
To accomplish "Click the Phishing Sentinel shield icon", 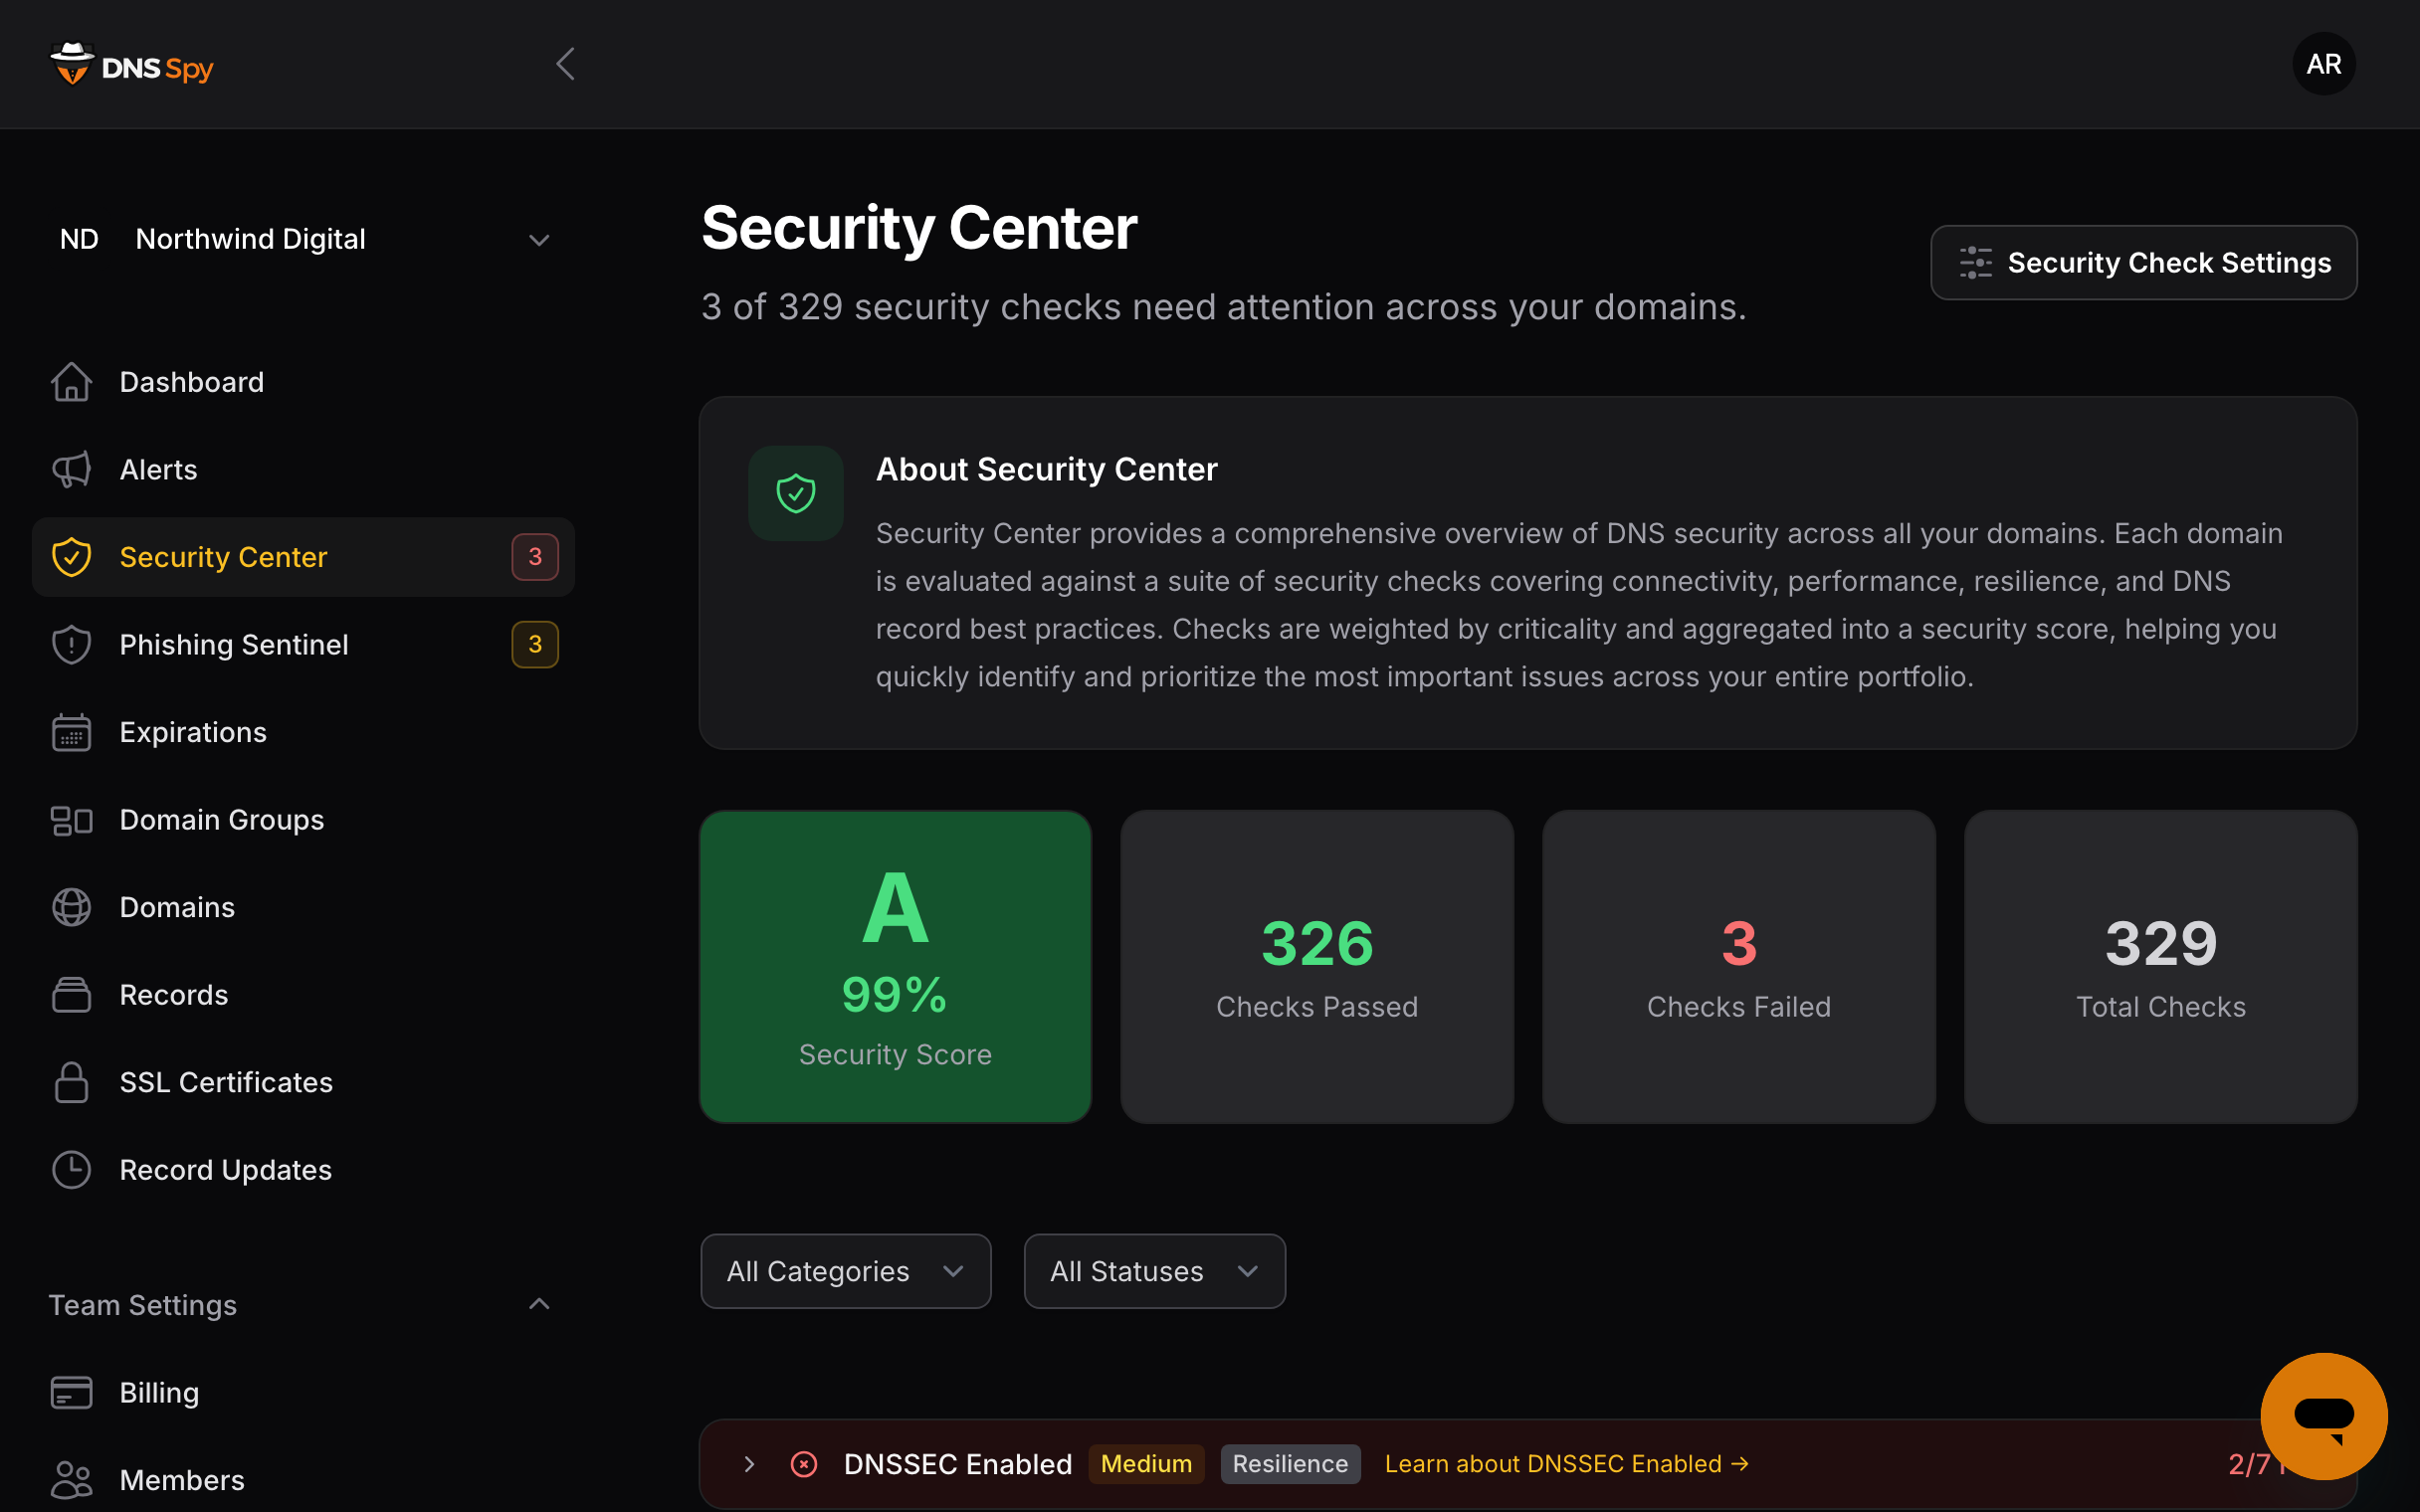I will coord(71,644).
